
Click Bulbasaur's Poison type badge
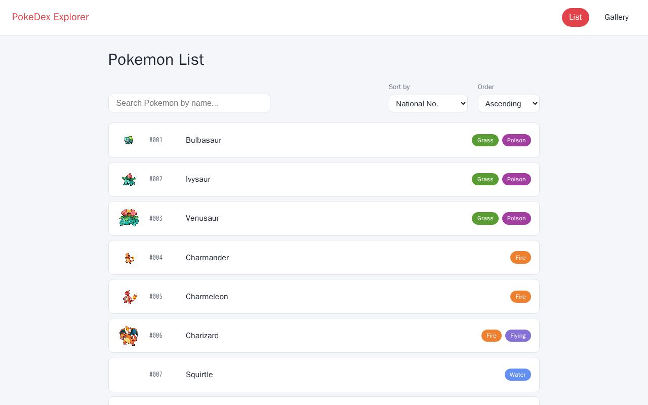(516, 140)
